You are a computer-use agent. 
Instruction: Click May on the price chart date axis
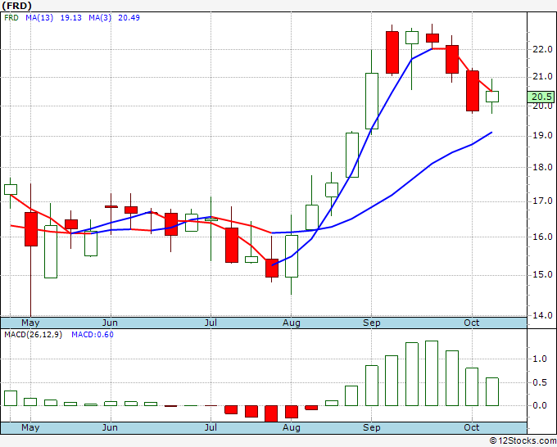point(30,323)
